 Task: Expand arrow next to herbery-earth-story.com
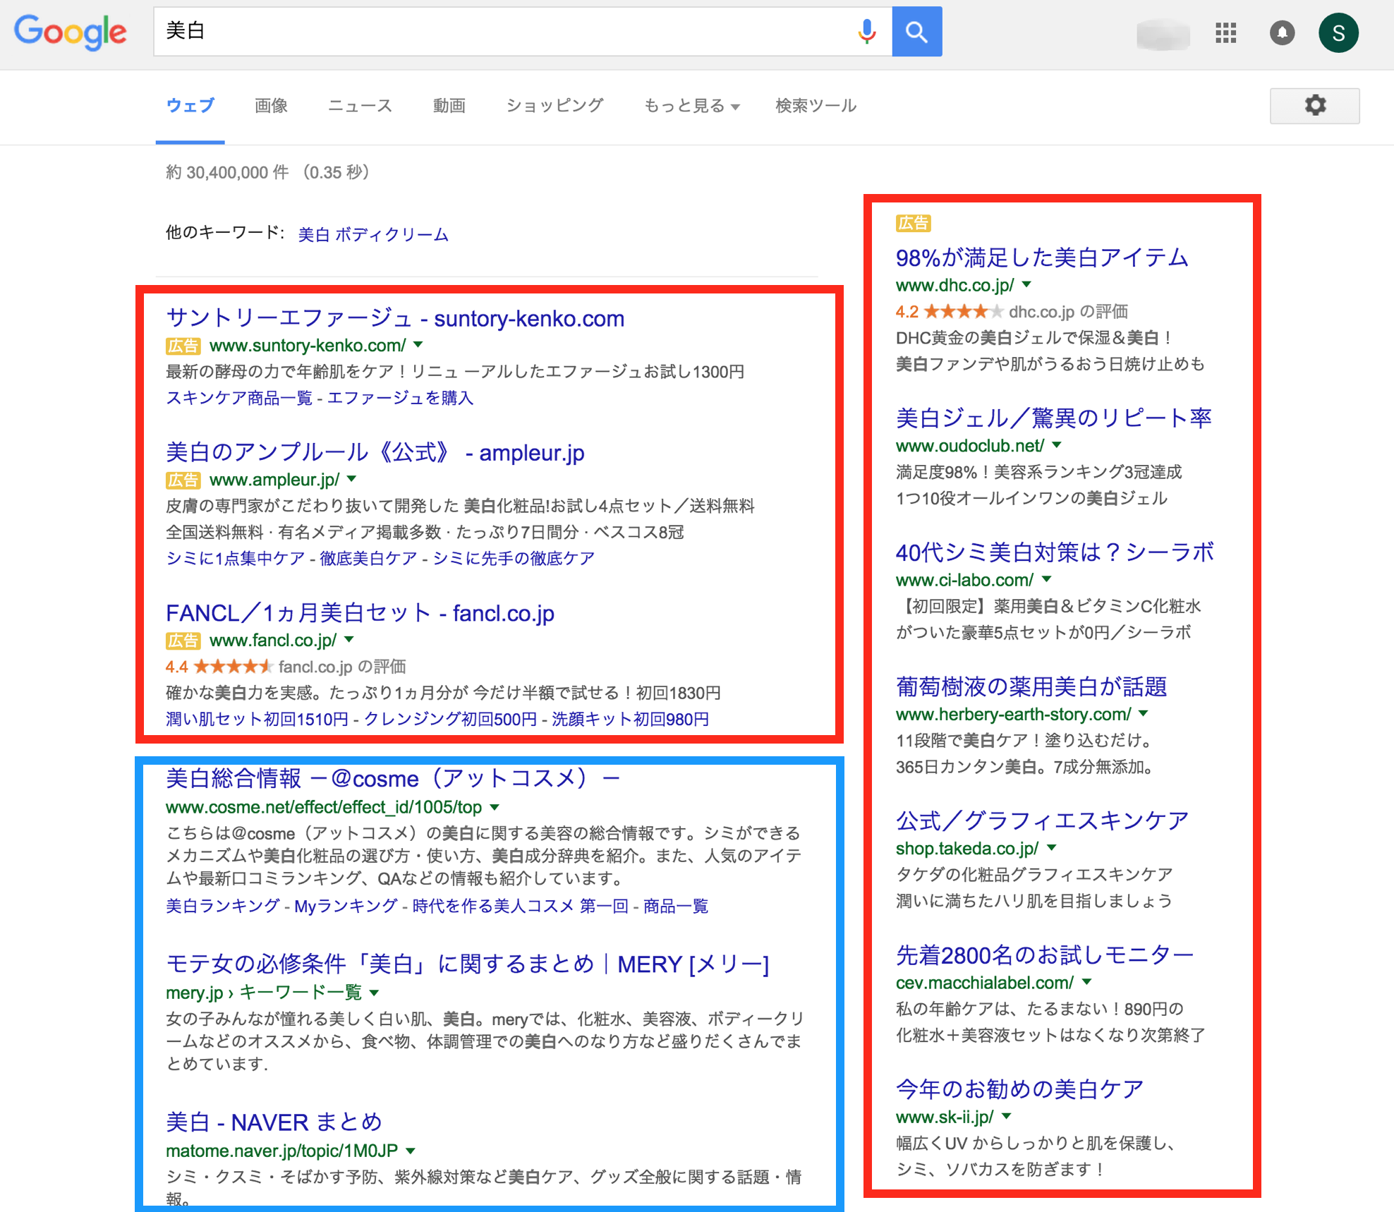click(x=1144, y=713)
